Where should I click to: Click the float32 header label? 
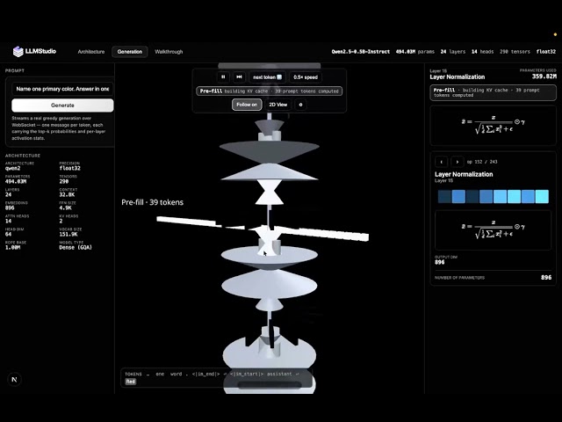[546, 52]
